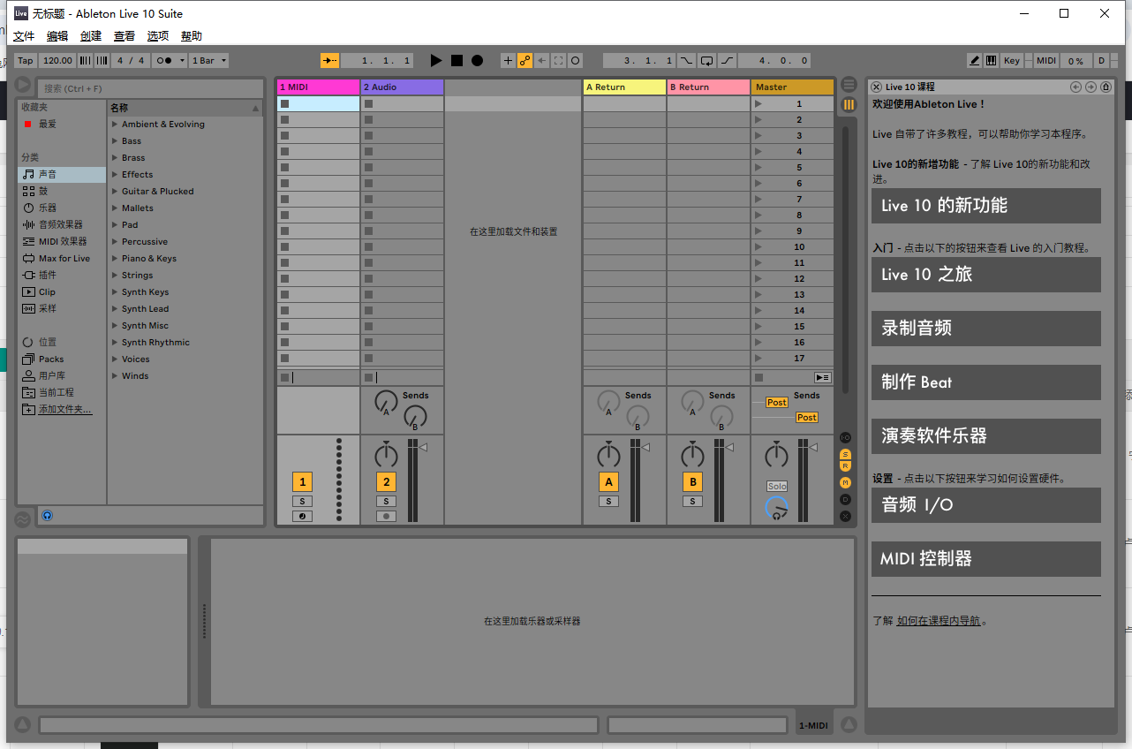The image size is (1132, 749).
Task: Toggle the Automation Arm icon
Action: [x=524, y=60]
